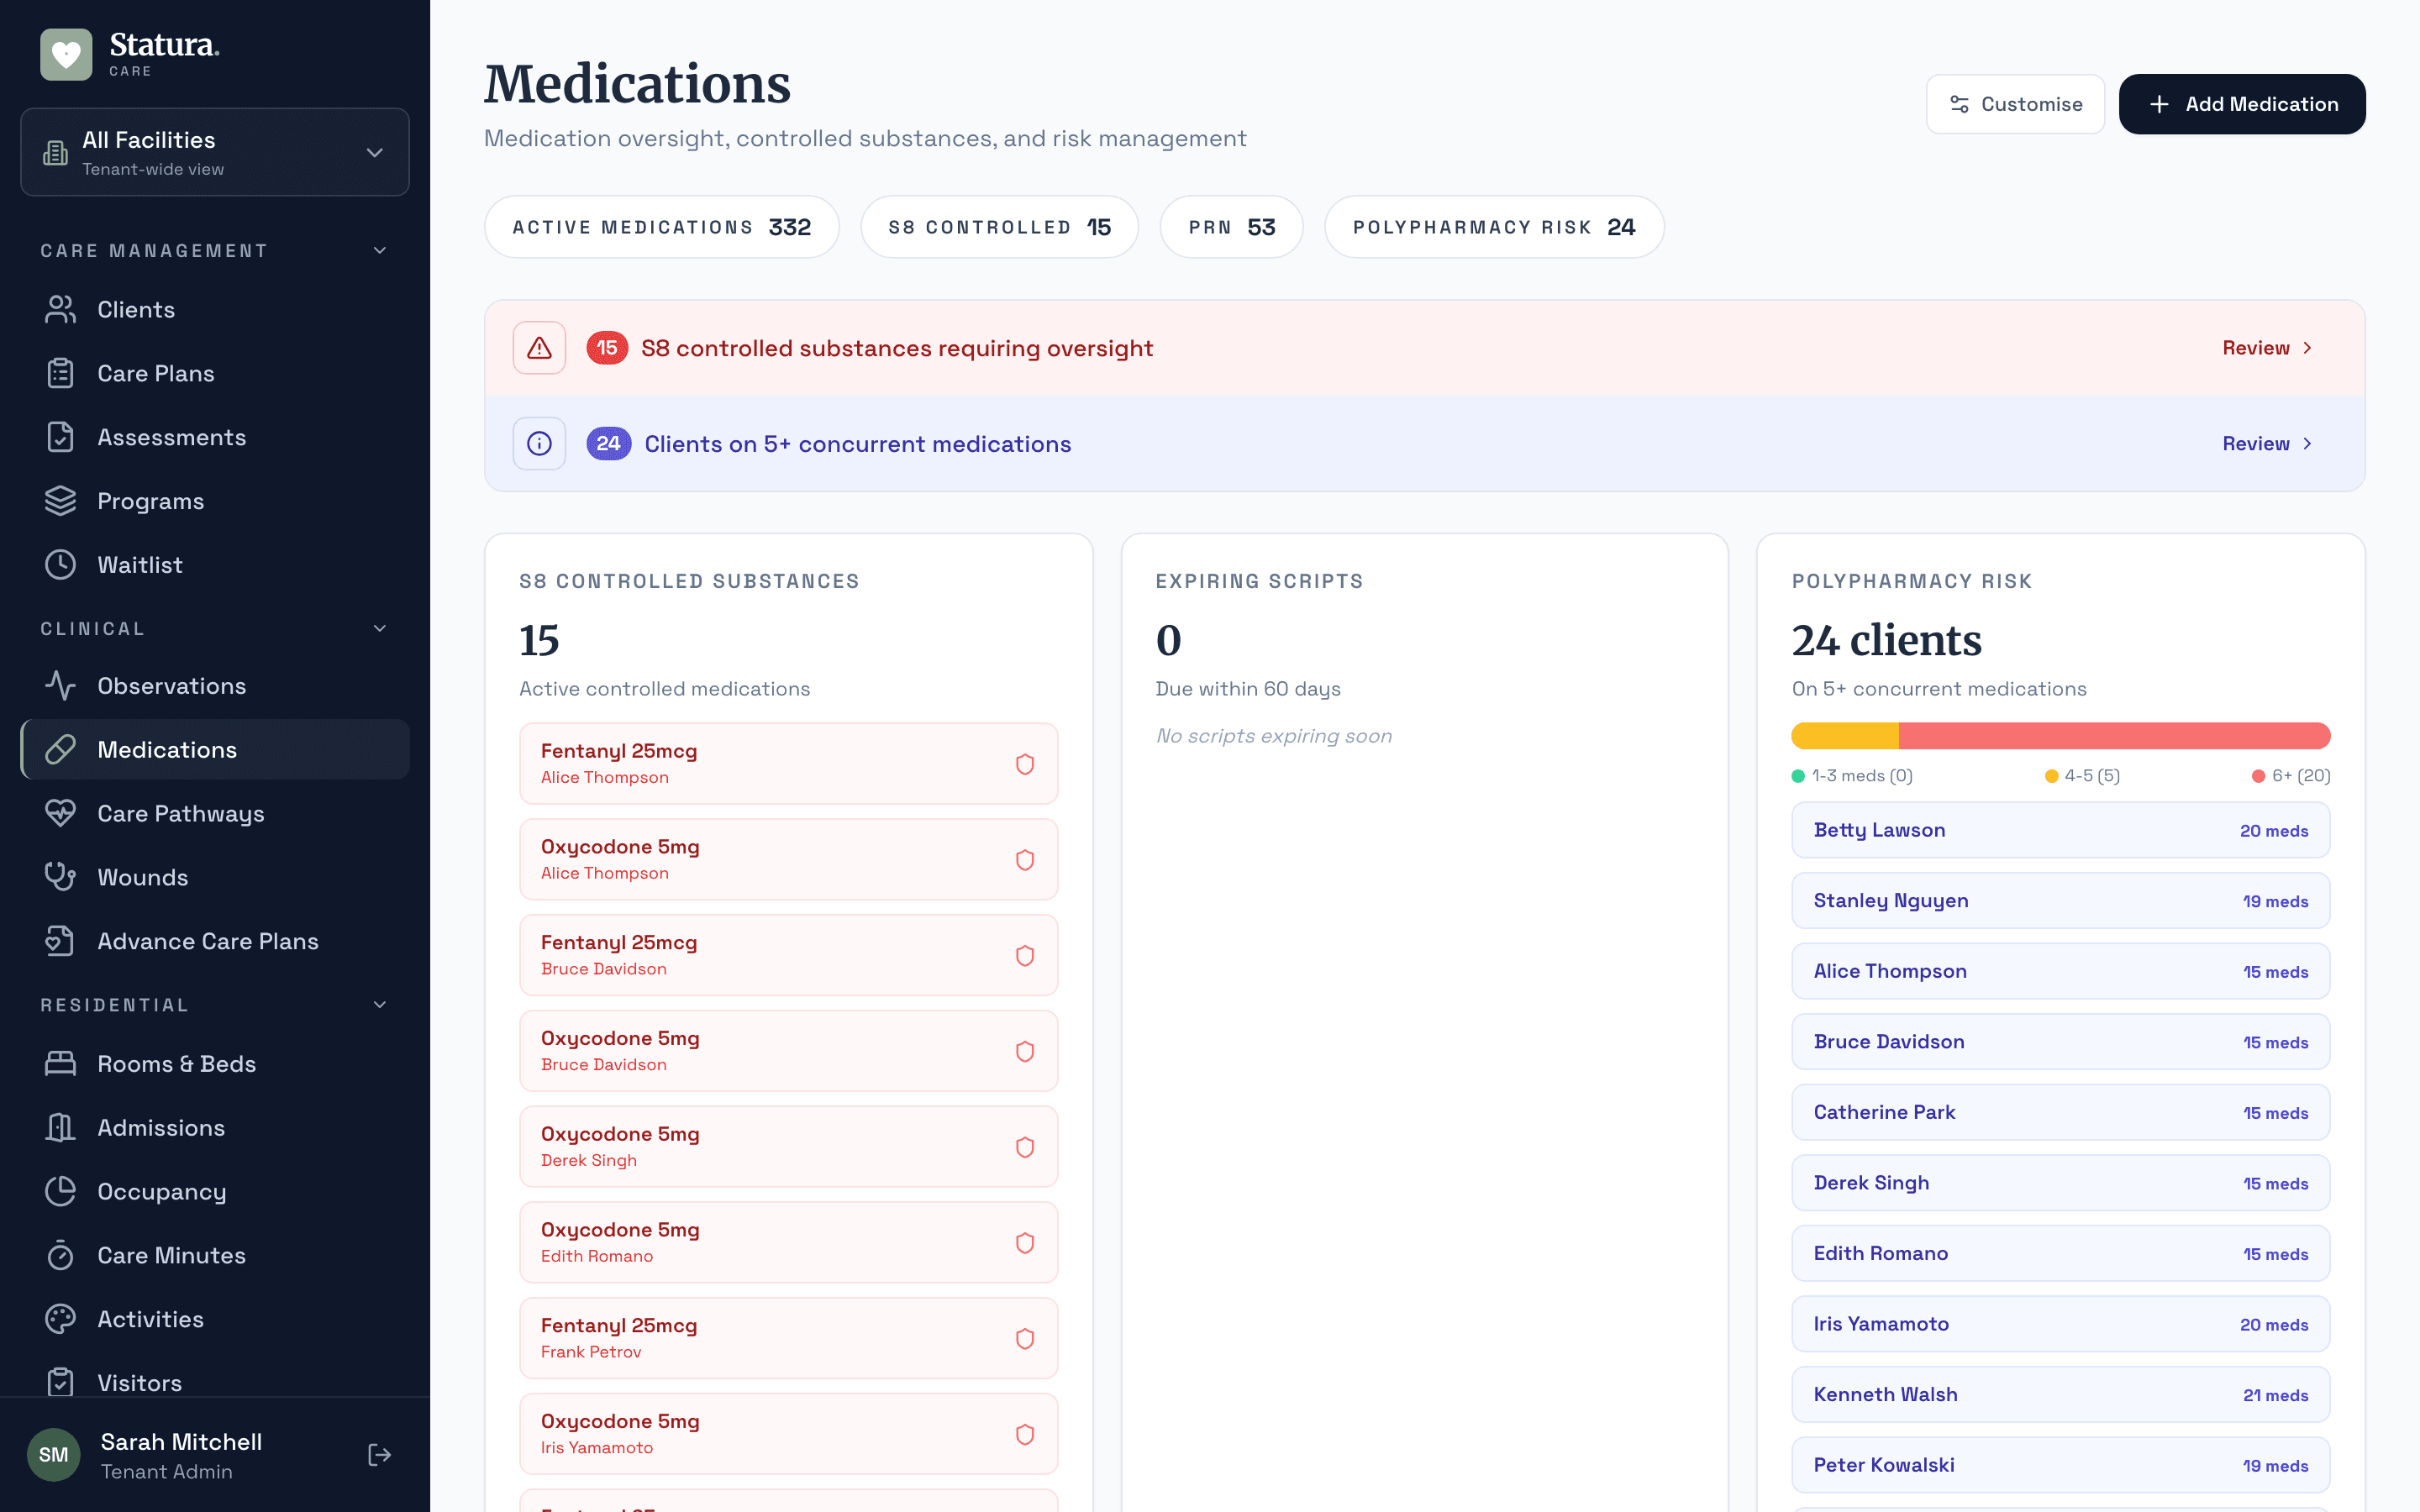Screen dimensions: 2420x1512
Task: Open Alice Thompson's 15 meds row
Action: pyautogui.click(x=2061, y=971)
